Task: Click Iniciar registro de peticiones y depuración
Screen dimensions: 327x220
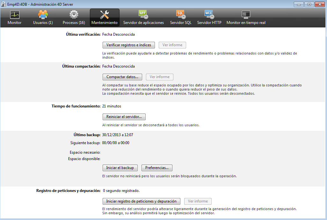Action: (141, 201)
